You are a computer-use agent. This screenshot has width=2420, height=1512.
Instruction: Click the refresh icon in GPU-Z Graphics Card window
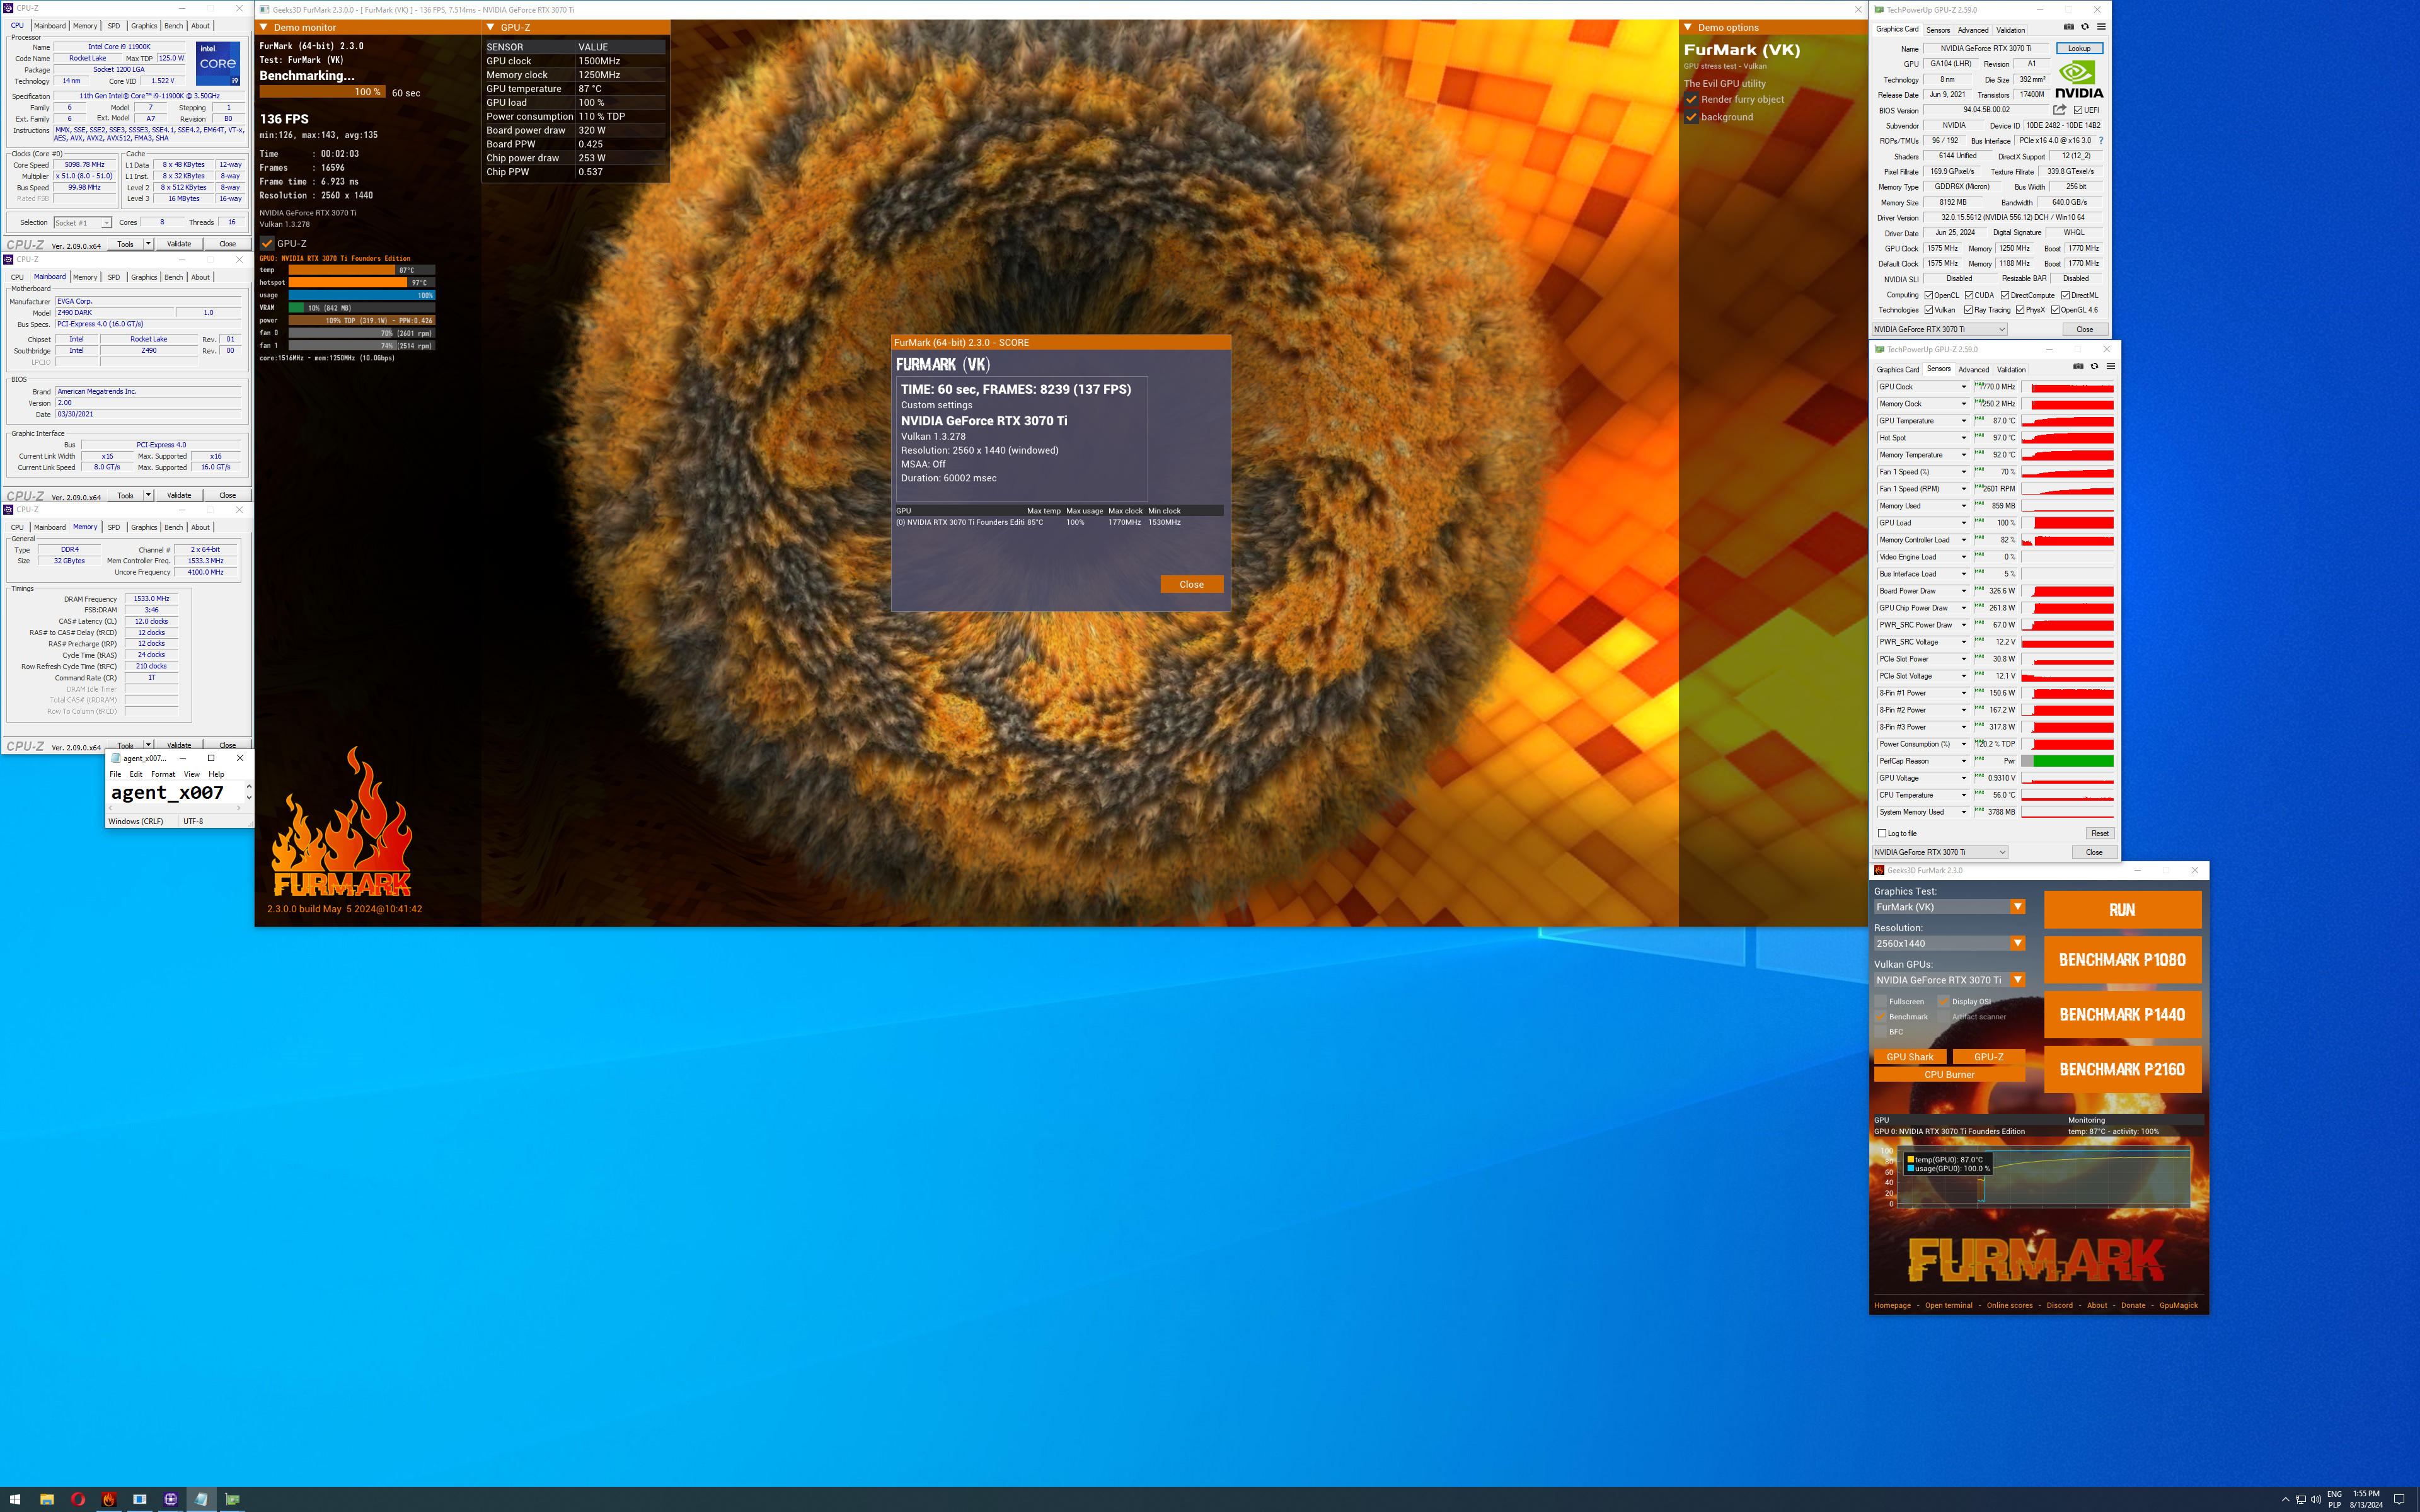point(2085,27)
